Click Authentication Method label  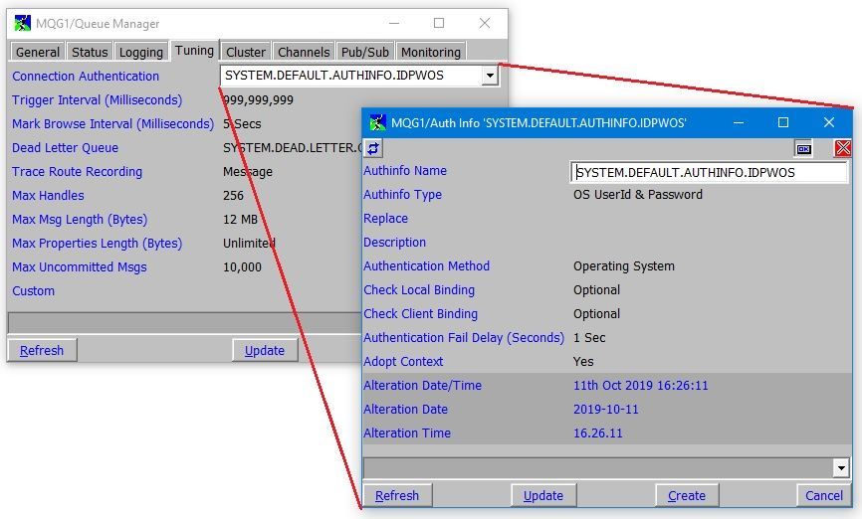(427, 265)
